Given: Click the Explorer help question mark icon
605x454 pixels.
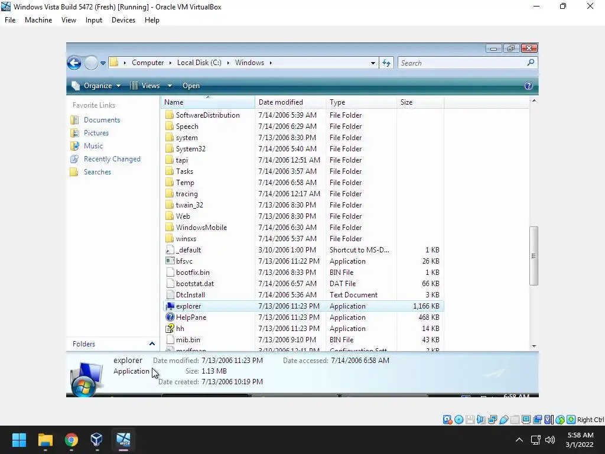Looking at the screenshot, I should (529, 86).
